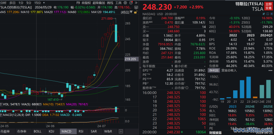Click the 248.230 last price
Screen dimensions: 274x135
coord(157,7)
